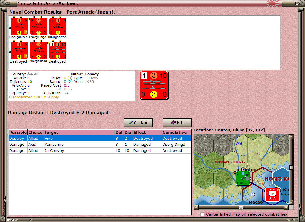Image resolution: width=305 pixels, height=222 pixels.
Task: Select the CV Hiyo carrier unit
Action: [x=19, y=51]
